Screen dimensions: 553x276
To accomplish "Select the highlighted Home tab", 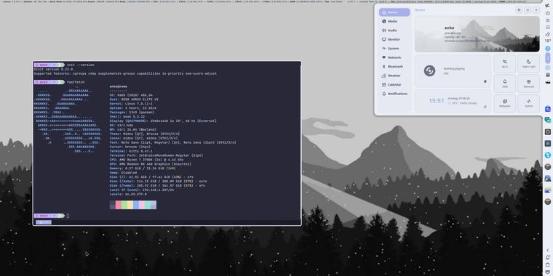I will point(394,12).
